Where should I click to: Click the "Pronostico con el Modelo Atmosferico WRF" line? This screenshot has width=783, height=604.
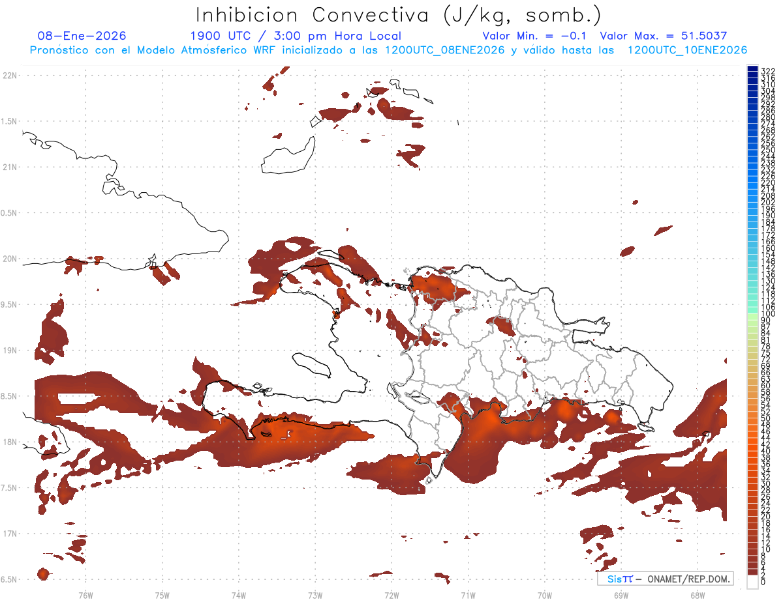(x=388, y=50)
